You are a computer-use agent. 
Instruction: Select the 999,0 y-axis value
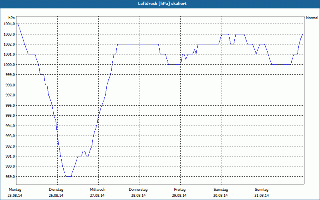tap(10, 75)
